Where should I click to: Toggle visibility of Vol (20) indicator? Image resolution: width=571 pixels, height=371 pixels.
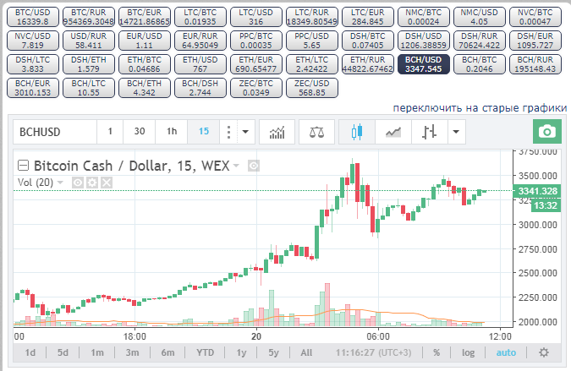[78, 183]
